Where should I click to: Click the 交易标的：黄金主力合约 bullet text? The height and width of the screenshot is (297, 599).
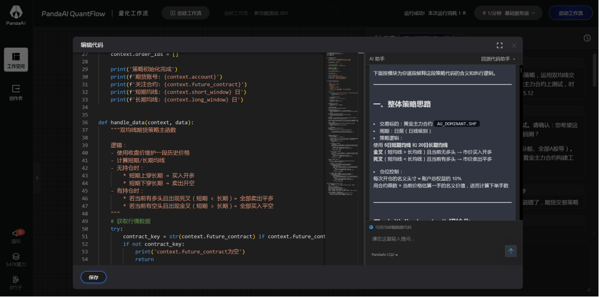(405, 124)
